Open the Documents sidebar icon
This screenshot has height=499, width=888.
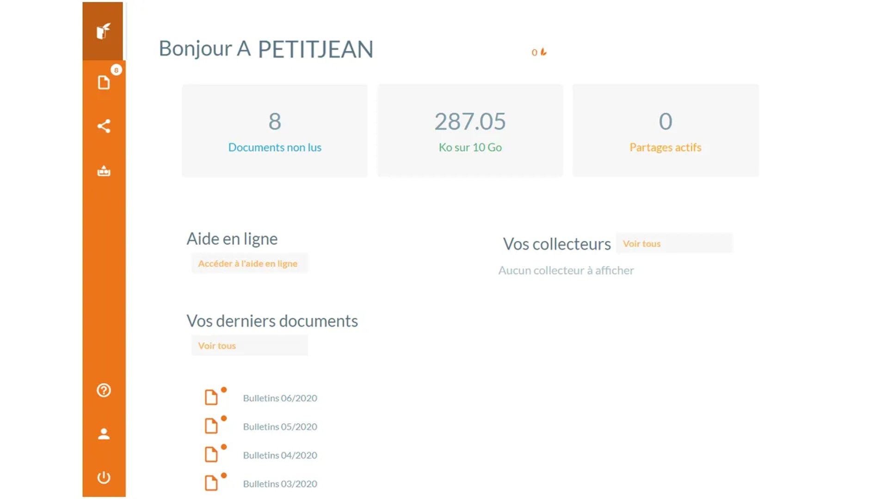104,83
